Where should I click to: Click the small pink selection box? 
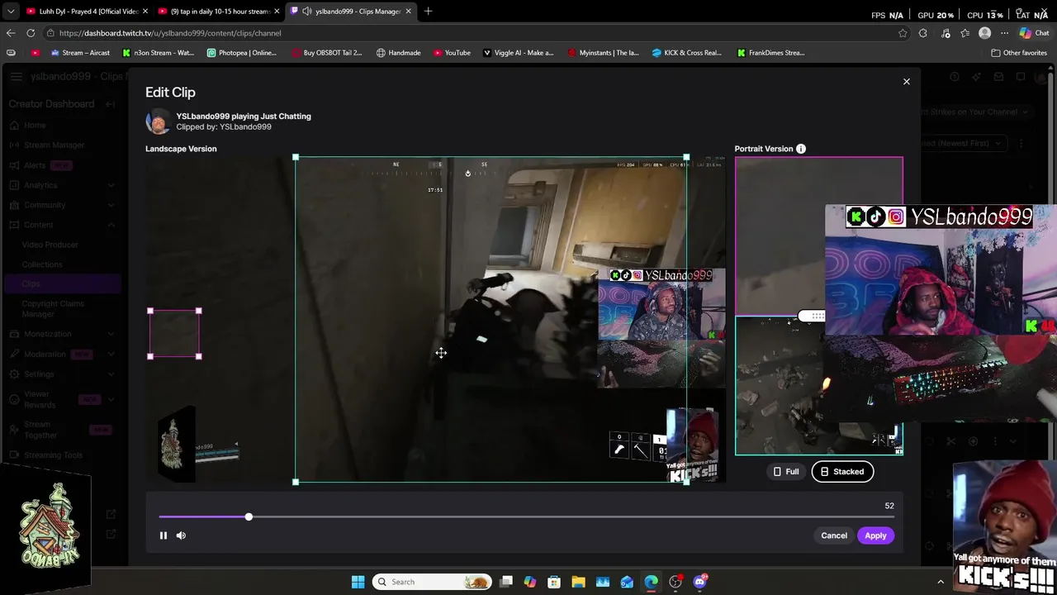(x=174, y=334)
